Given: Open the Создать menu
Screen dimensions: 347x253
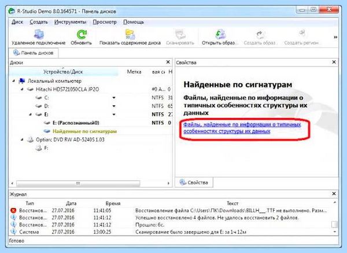Looking at the screenshot, I should point(39,22).
